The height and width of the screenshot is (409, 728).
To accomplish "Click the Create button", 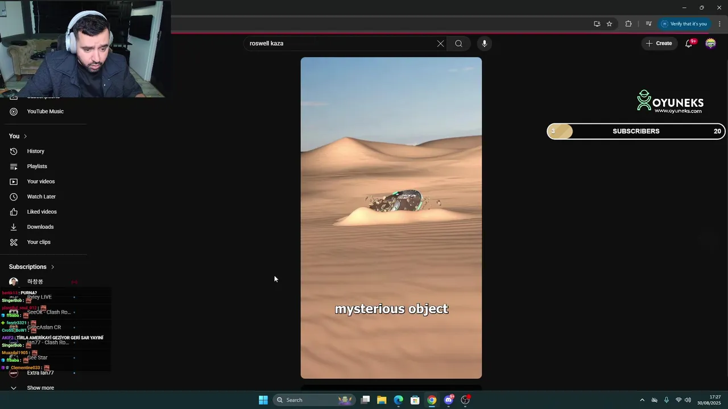I will [659, 43].
